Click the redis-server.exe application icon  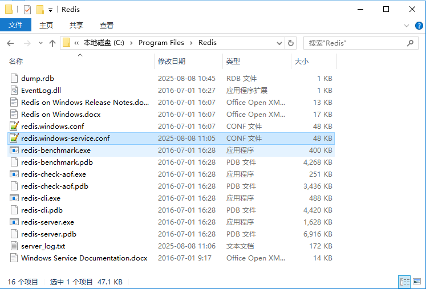(14, 222)
